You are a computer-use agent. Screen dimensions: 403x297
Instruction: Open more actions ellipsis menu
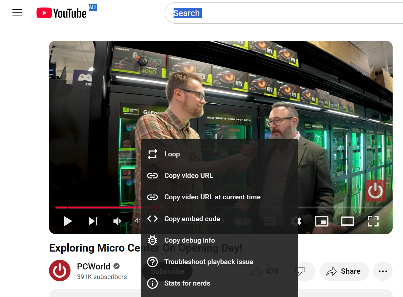tap(383, 271)
